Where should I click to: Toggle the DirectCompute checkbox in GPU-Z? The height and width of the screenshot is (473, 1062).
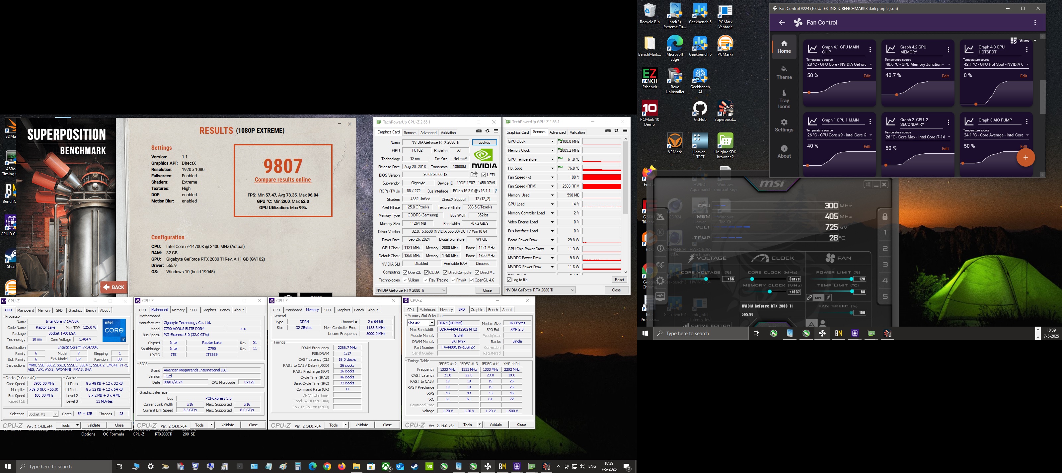point(445,272)
